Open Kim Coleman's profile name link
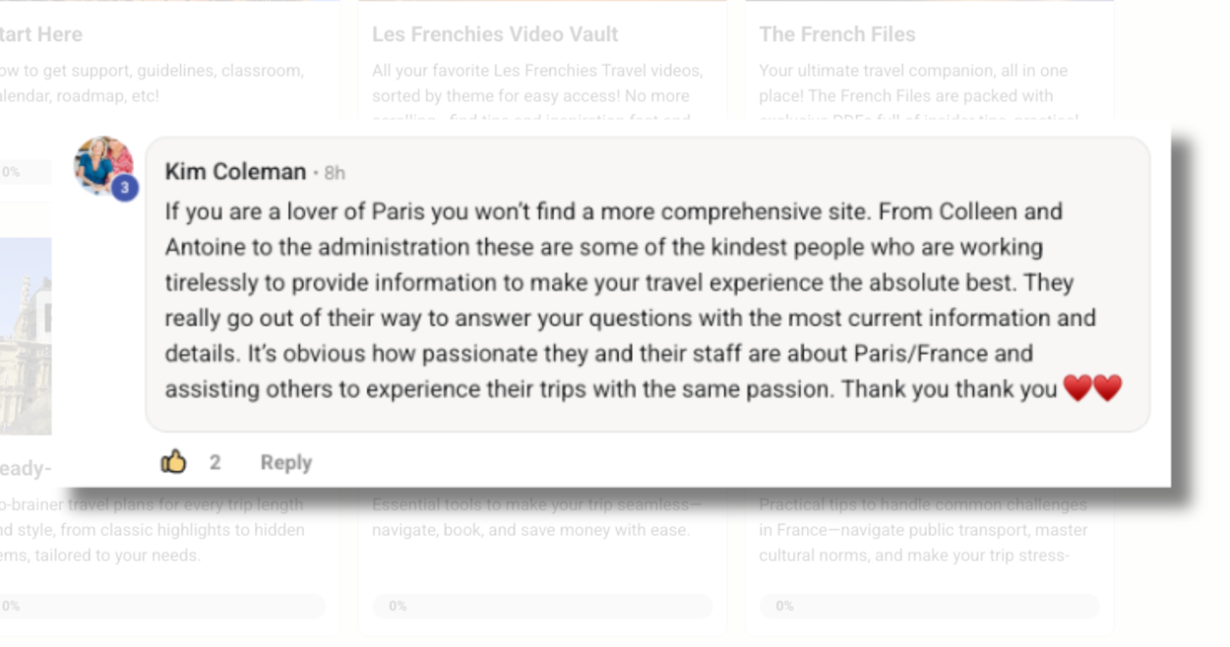The width and height of the screenshot is (1230, 647). (235, 172)
